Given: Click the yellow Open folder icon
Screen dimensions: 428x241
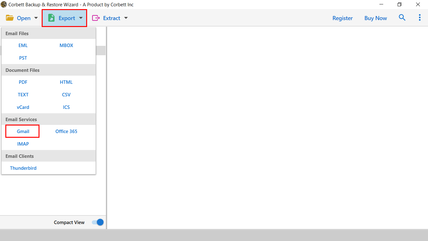Looking at the screenshot, I should [x=10, y=18].
